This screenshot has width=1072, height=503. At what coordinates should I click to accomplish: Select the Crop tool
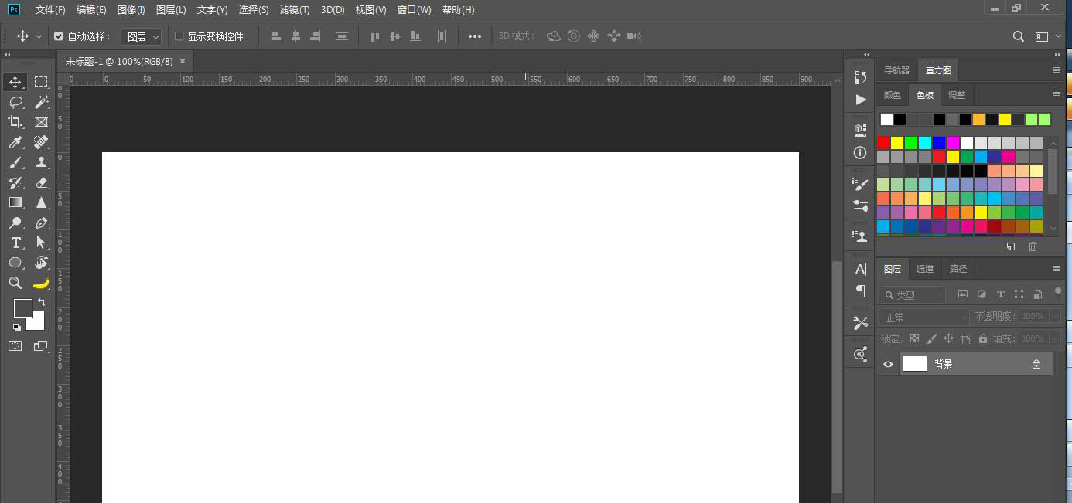point(15,122)
